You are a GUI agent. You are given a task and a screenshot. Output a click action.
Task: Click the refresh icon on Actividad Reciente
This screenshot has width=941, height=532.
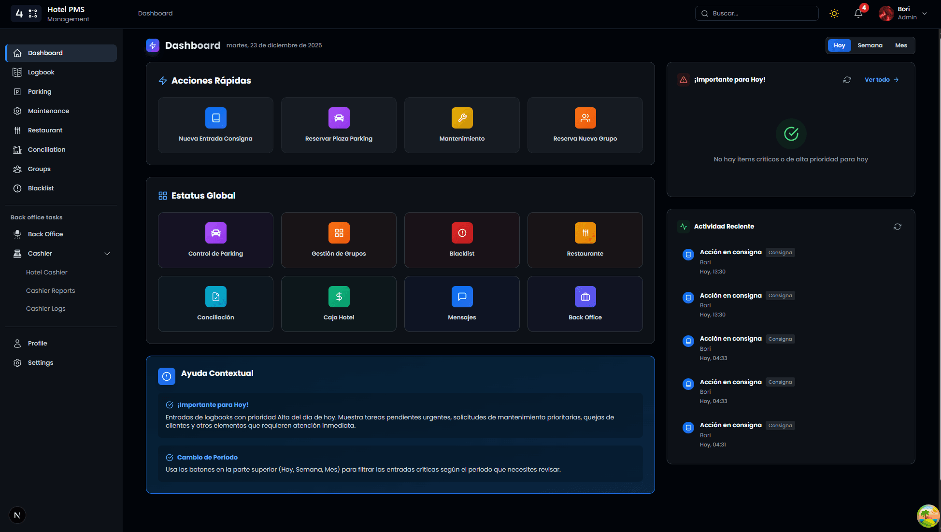coord(898,226)
